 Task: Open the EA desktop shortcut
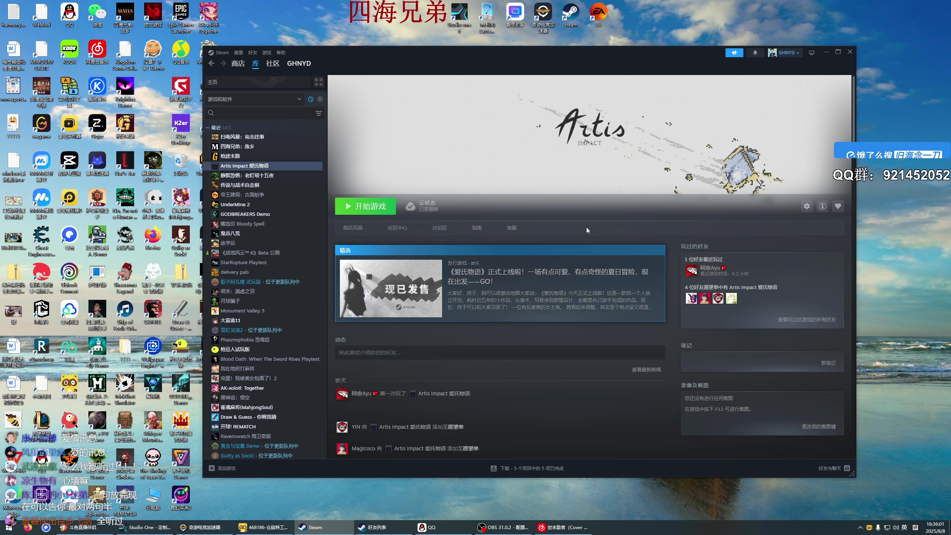598,15
